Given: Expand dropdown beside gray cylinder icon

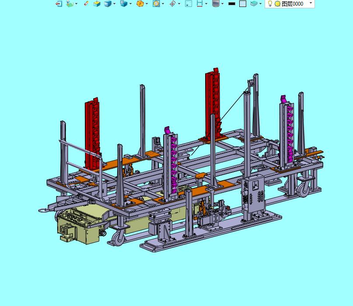Looking at the screenshot, I should 222,3.
